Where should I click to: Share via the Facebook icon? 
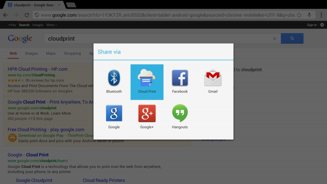(180, 81)
